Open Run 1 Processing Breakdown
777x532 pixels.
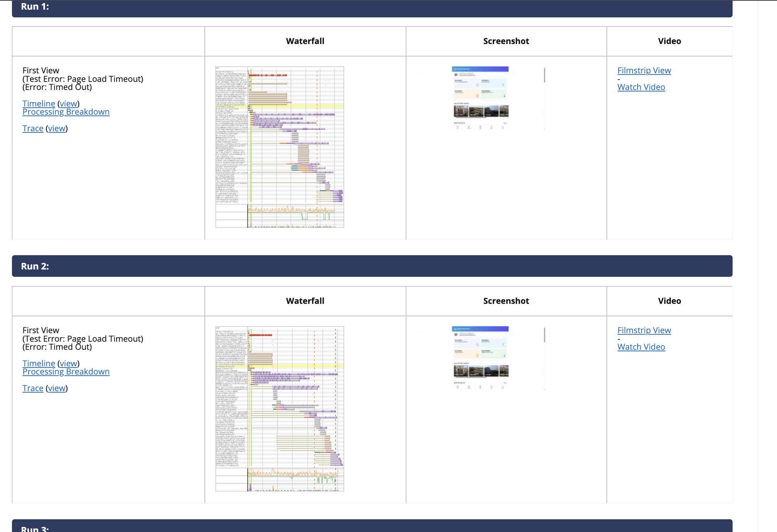pos(66,112)
